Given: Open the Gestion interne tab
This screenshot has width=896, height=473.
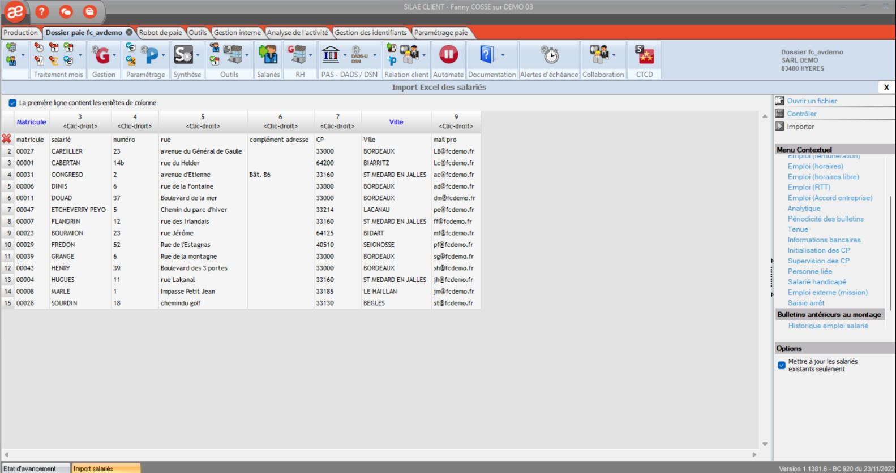Looking at the screenshot, I should click(237, 33).
